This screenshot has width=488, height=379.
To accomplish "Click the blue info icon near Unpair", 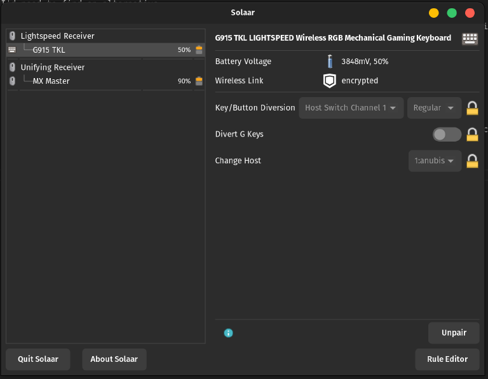I will (229, 333).
